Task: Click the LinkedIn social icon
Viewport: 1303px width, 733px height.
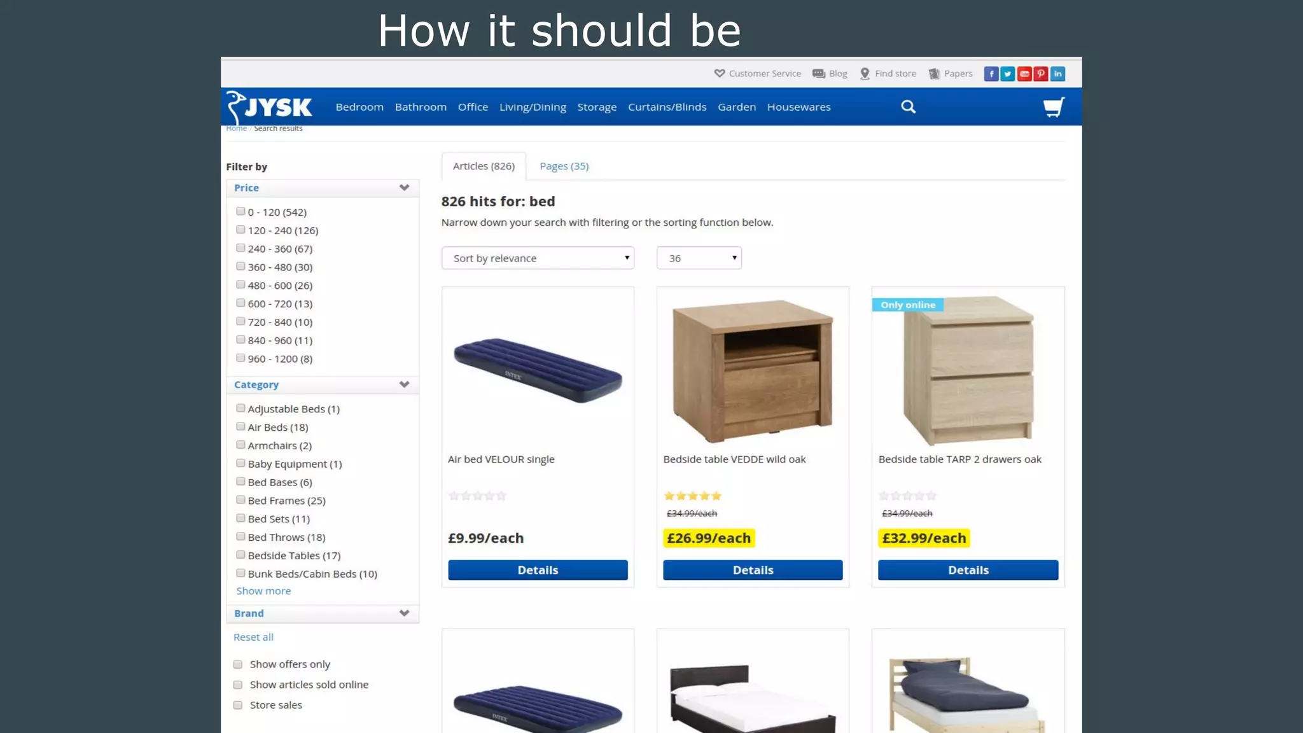Action: [1057, 74]
